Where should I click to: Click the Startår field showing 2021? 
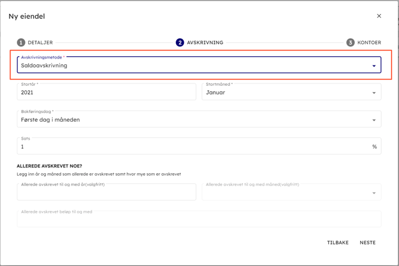click(106, 92)
